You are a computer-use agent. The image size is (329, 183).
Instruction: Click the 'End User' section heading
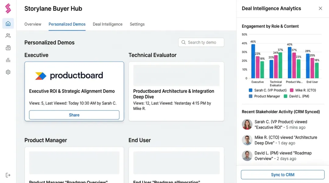tap(140, 140)
